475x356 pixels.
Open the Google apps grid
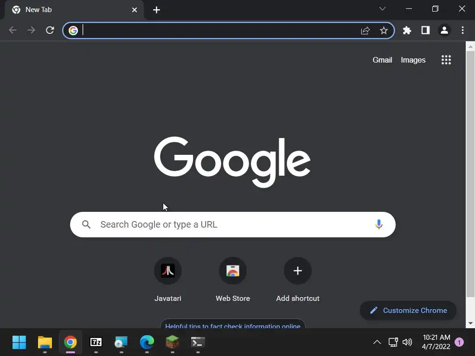click(446, 60)
